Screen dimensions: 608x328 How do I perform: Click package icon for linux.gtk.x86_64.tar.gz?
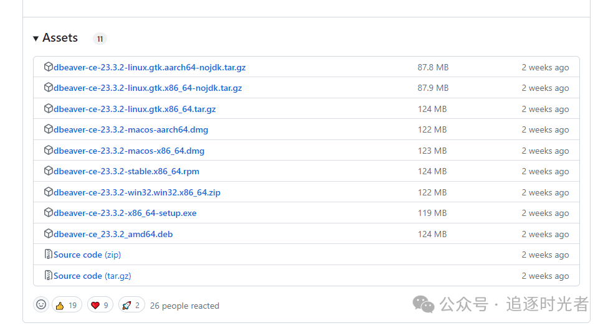tap(48, 108)
